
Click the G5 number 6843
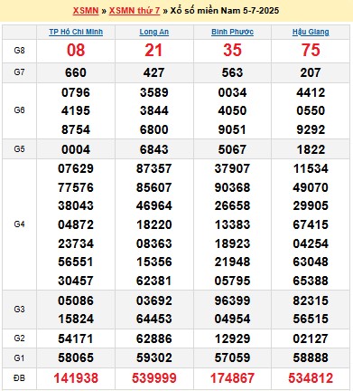point(154,149)
